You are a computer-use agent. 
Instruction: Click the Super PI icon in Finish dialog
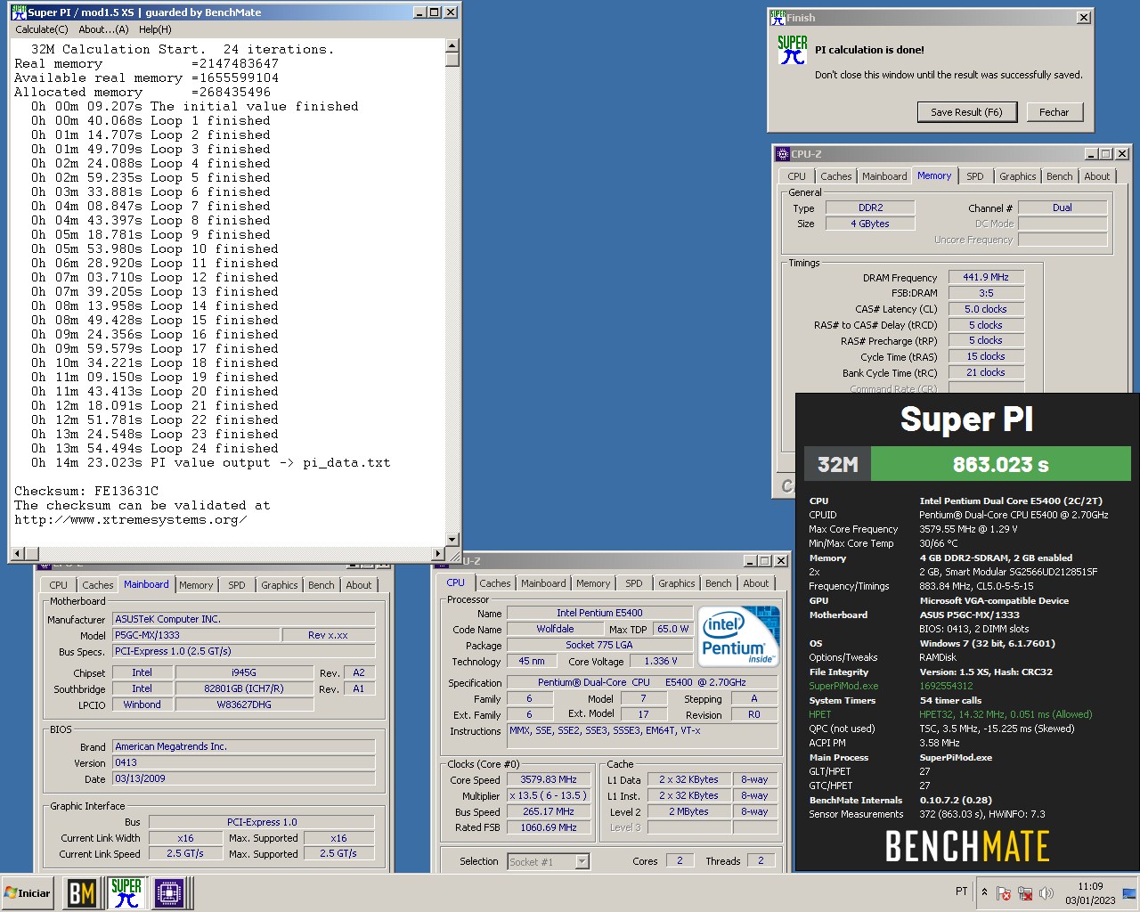[792, 51]
